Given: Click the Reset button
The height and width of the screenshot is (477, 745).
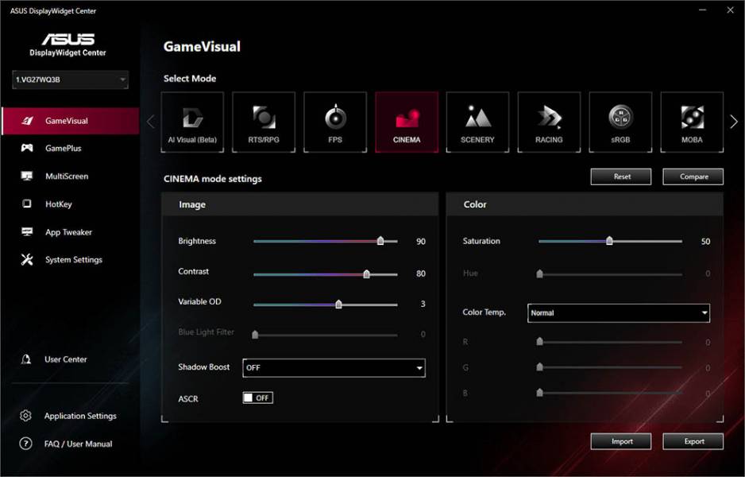Looking at the screenshot, I should coord(621,176).
